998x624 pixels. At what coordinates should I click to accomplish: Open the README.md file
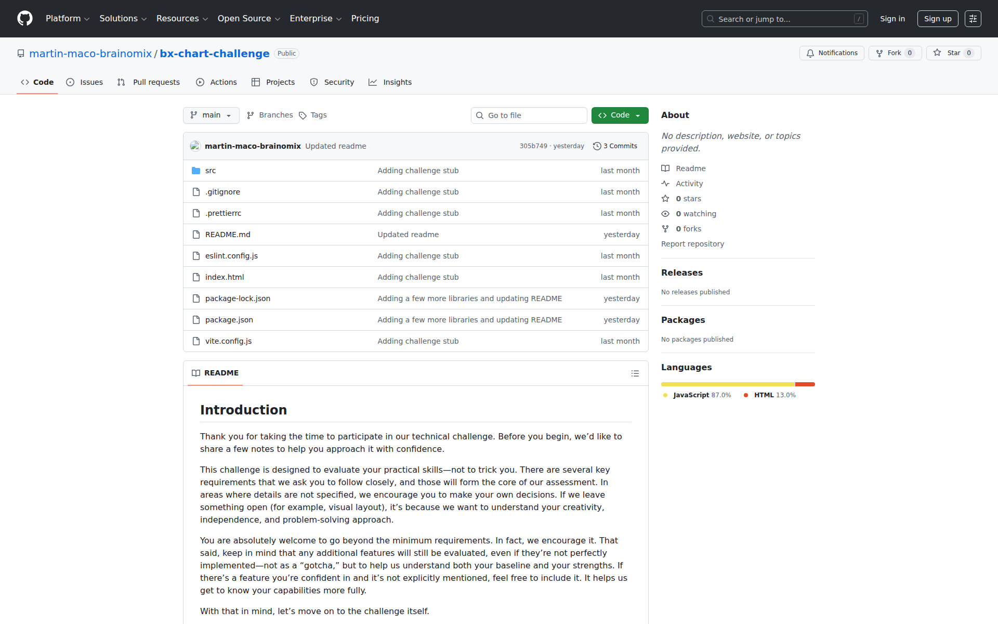(x=228, y=235)
